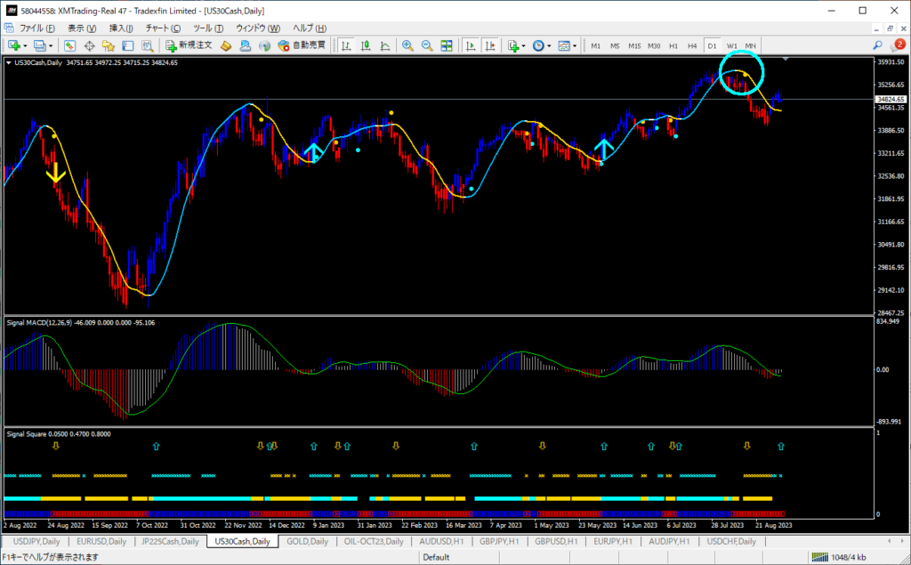Expand the new chart dropdown arrow
911x565 pixels.
pos(25,46)
